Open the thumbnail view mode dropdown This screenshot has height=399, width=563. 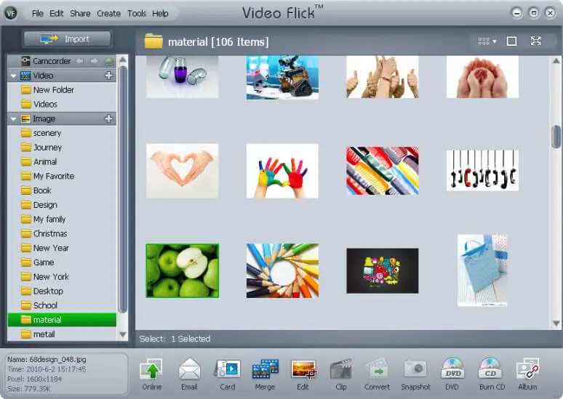pyautogui.click(x=487, y=41)
